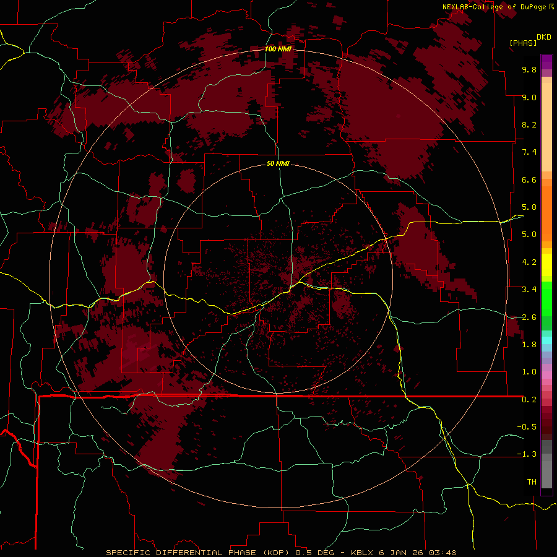Viewport: 557px width, 557px height.
Task: Click the bright green band of the color scale
Action: point(546,298)
